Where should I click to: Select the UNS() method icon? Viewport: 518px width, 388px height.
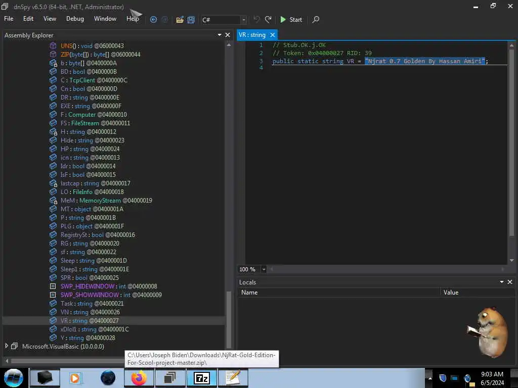click(x=53, y=46)
